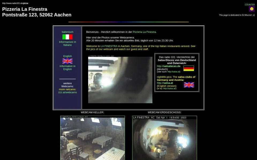Click the UK flag under the sidebar English link
The width and height of the screenshot is (257, 160).
pos(67,61)
